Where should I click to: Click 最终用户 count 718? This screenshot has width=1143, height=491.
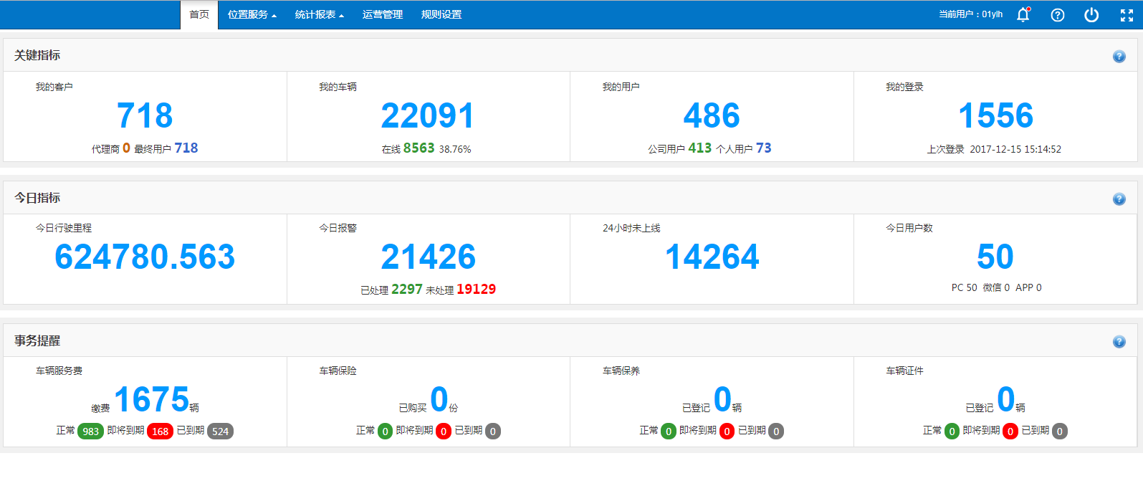click(186, 148)
